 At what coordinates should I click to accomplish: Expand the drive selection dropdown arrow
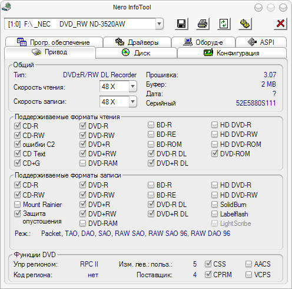tap(159, 24)
